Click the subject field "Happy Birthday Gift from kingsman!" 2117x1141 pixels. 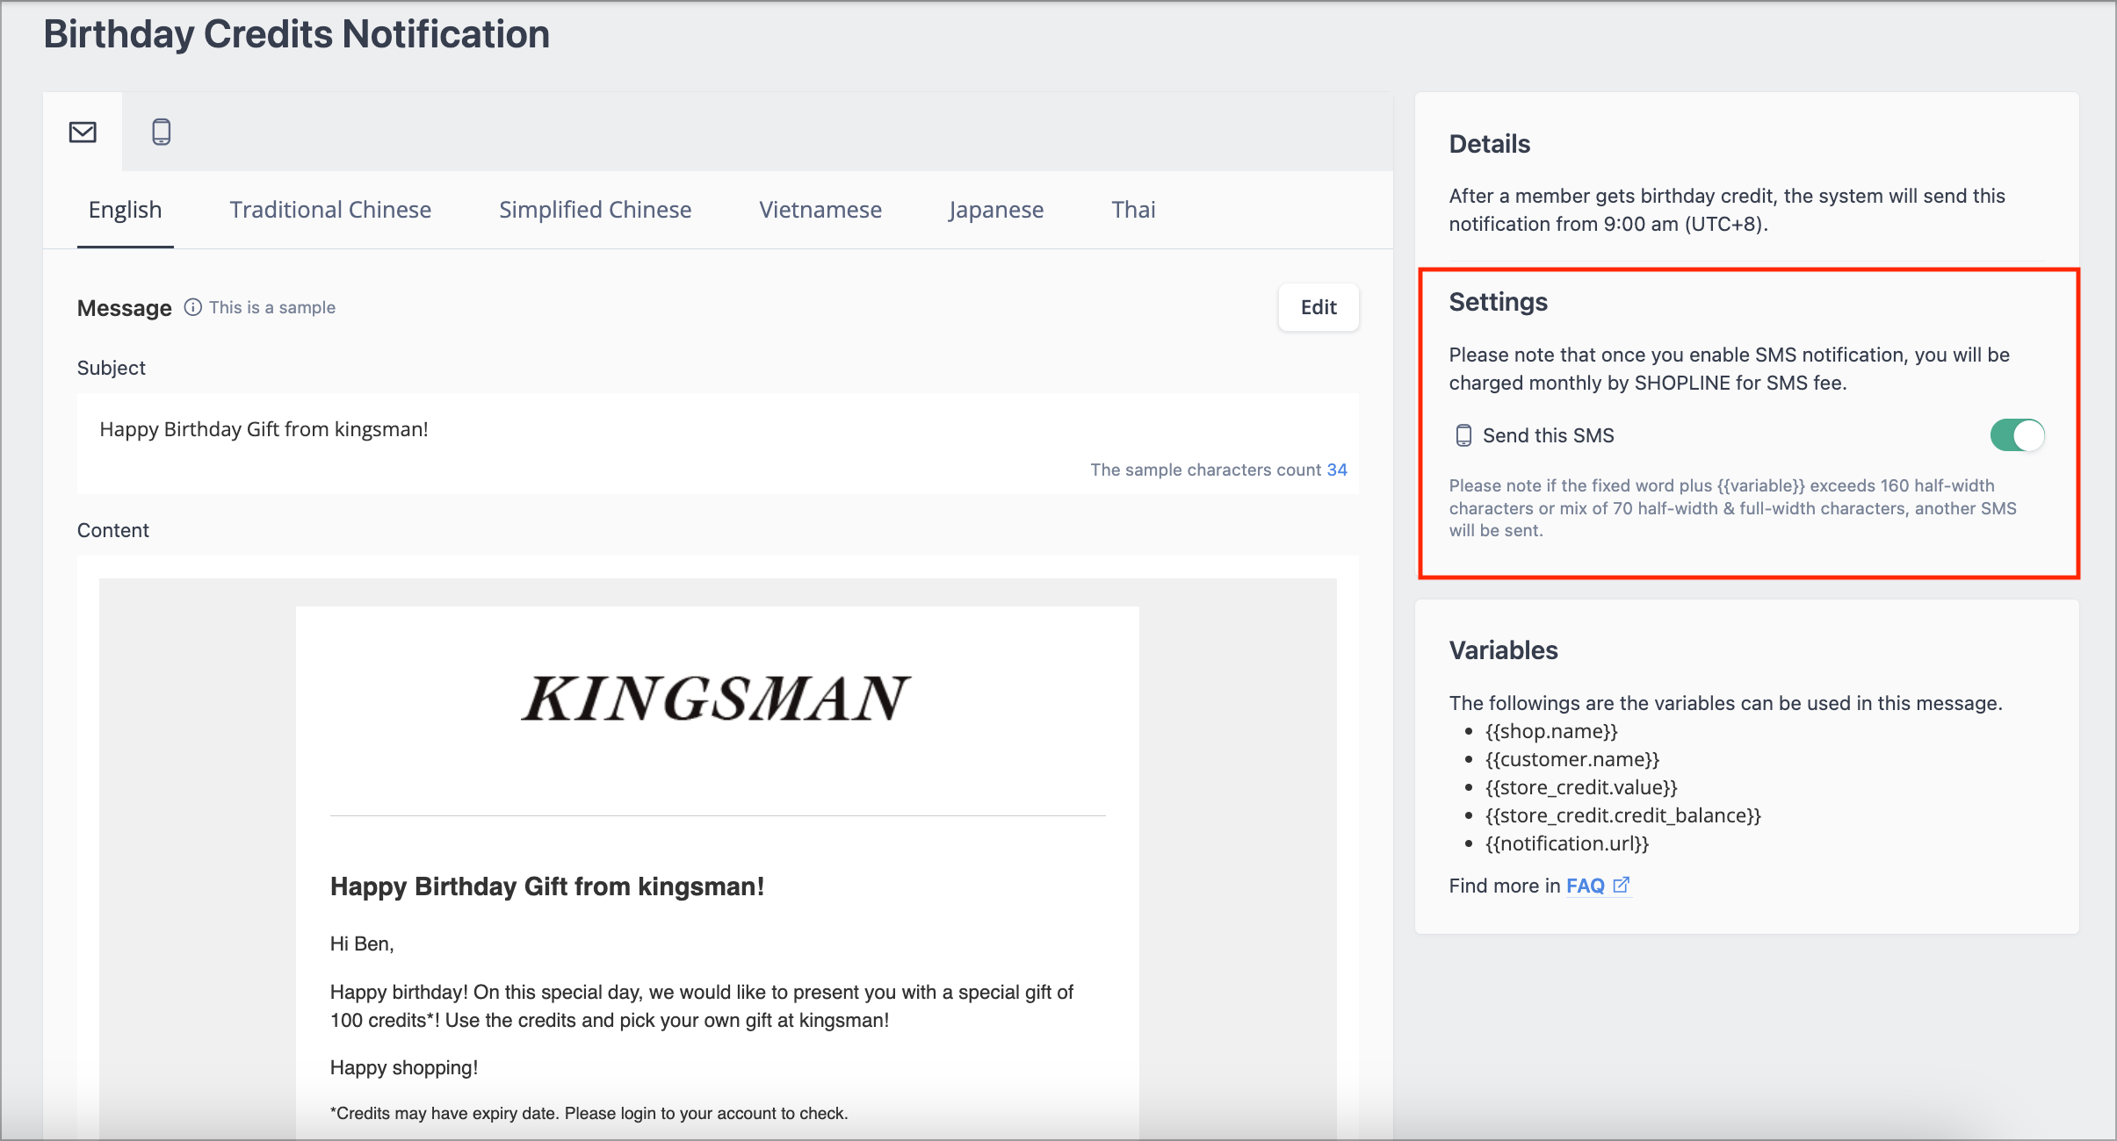(718, 443)
